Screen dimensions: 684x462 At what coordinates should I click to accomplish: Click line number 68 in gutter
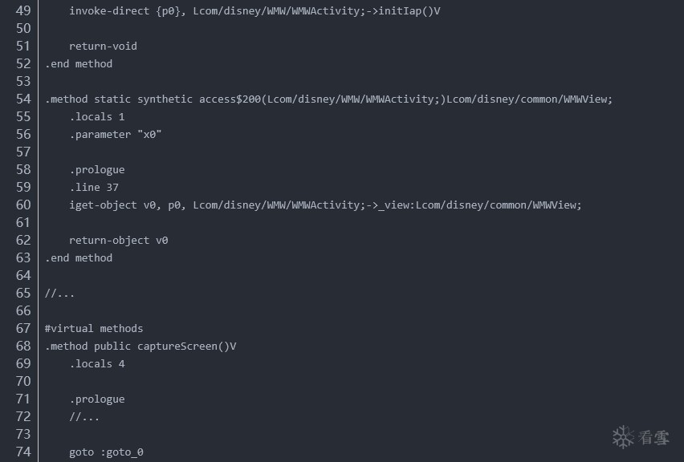pos(23,346)
